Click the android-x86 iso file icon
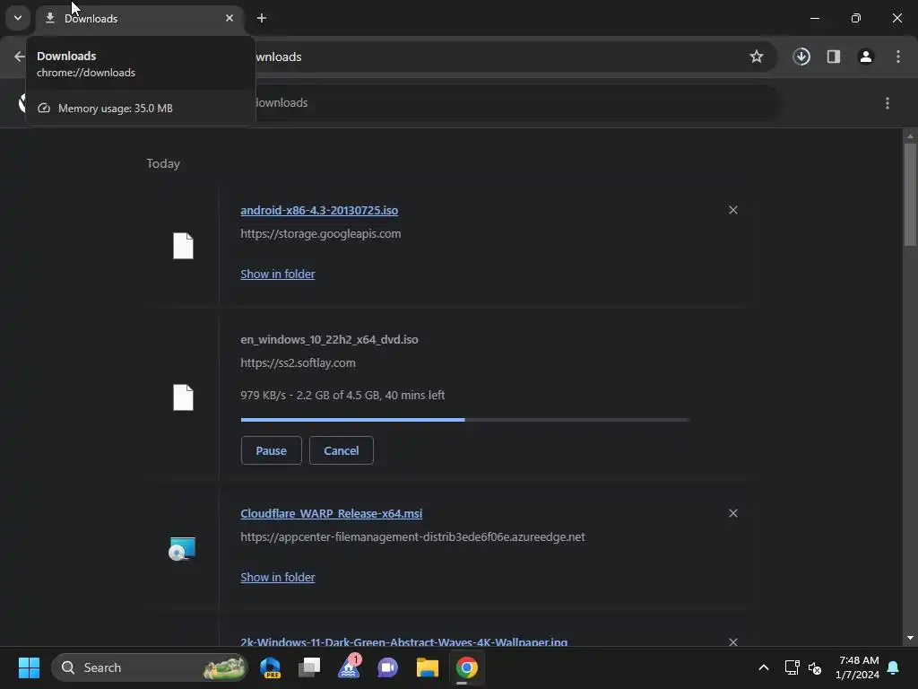Screen dimensions: 918x689 (183, 246)
